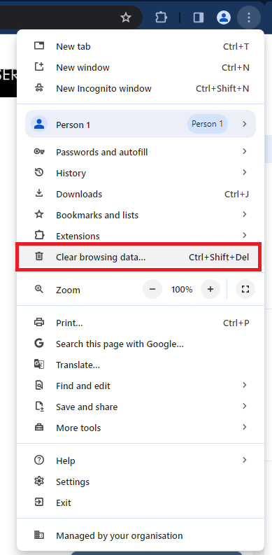Open the Extensions puzzle icon in toolbar

(x=161, y=17)
